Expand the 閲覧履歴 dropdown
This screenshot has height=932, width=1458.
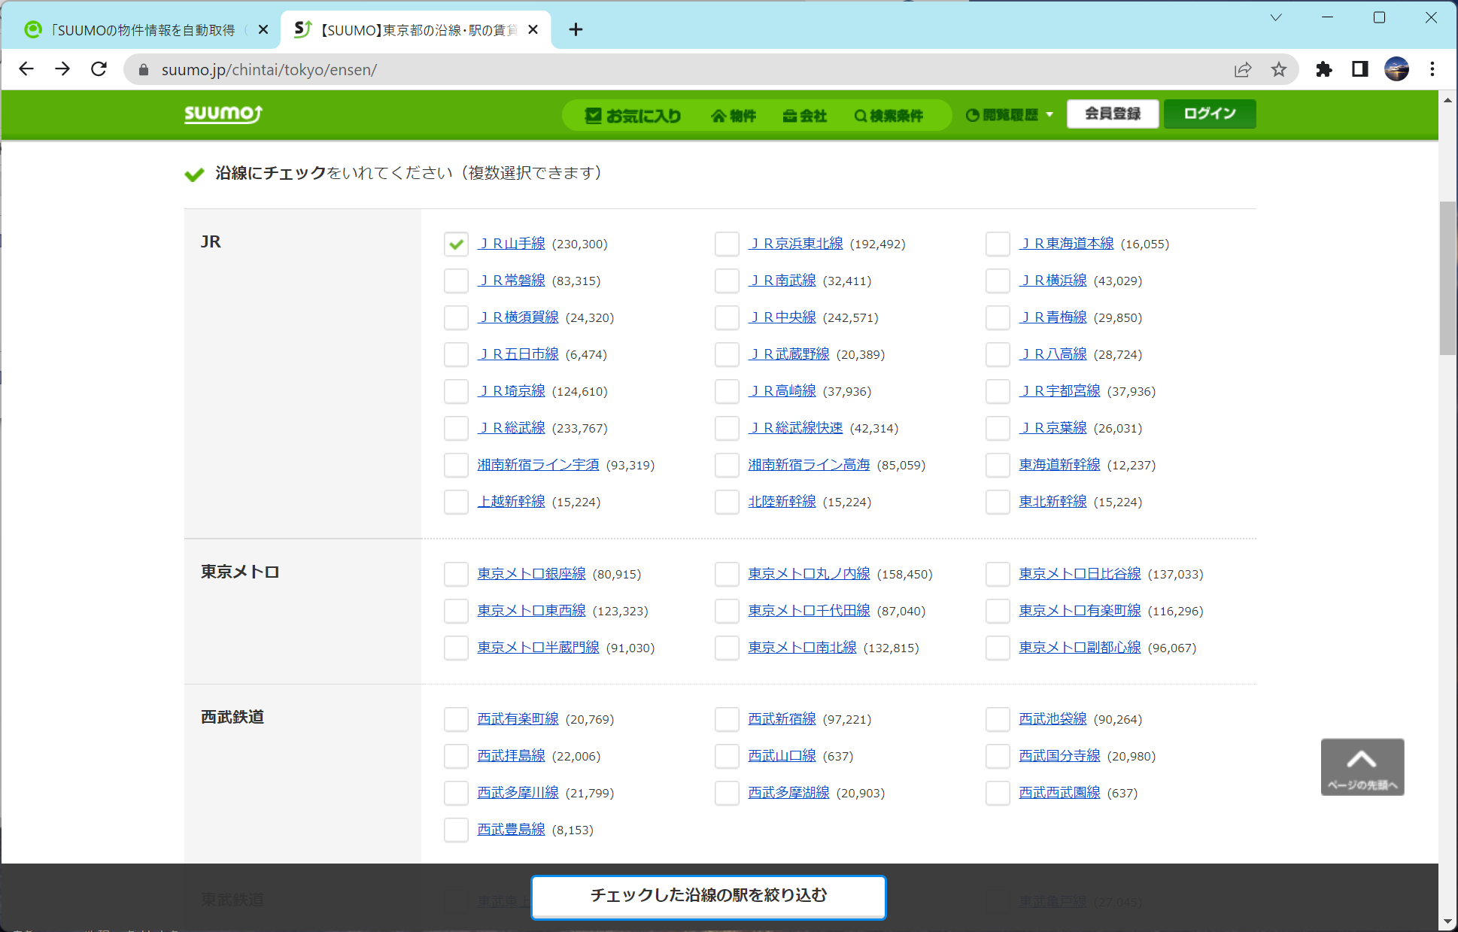coord(1010,115)
